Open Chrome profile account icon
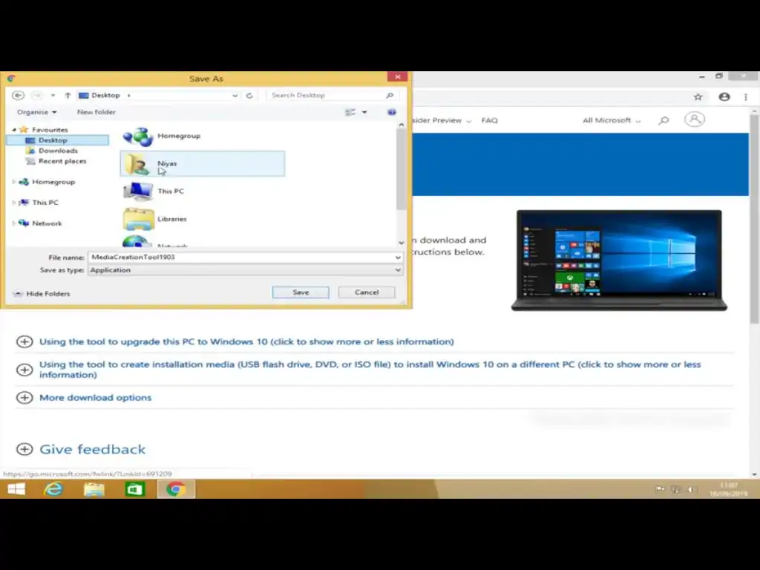The height and width of the screenshot is (570, 760). tap(724, 97)
